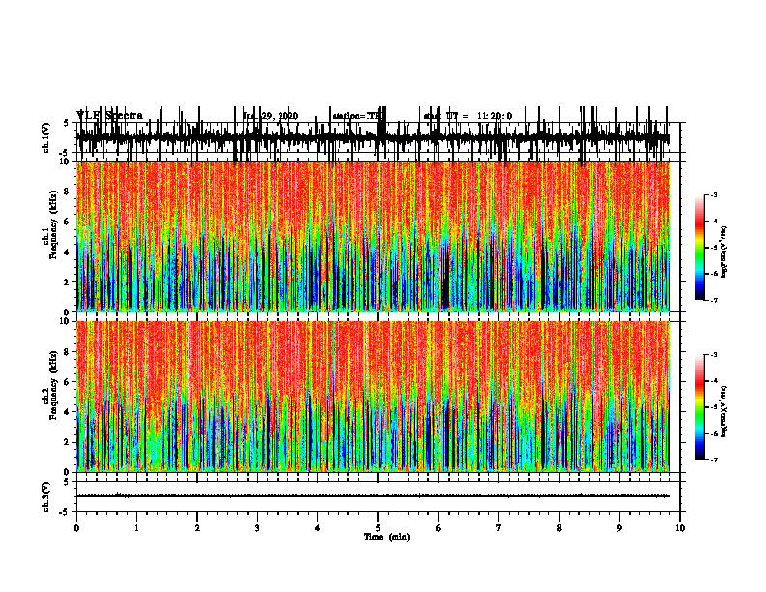Click the ch.1 'Frequency (kHz)' axis label
The height and width of the screenshot is (592, 766).
(53, 226)
